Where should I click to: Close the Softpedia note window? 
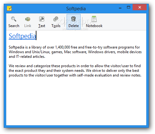(x=139, y=7)
